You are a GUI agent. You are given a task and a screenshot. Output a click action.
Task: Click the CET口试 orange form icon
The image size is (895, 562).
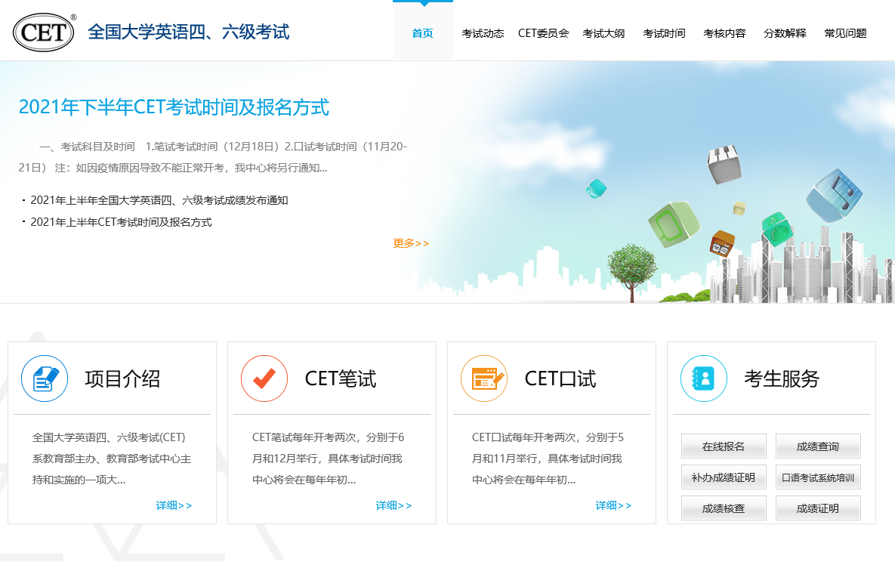[x=484, y=378]
